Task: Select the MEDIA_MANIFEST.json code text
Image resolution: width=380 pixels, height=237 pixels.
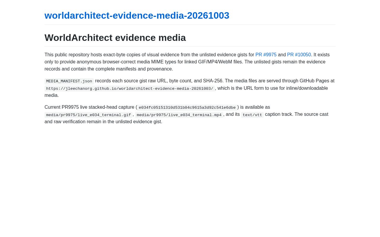Action: click(69, 81)
